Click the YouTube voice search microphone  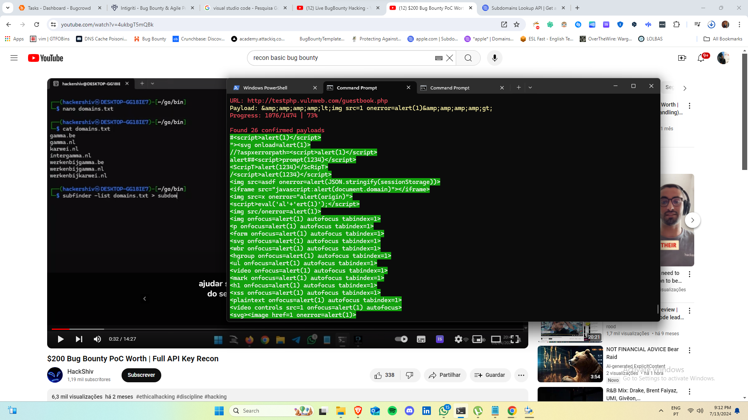pos(494,58)
